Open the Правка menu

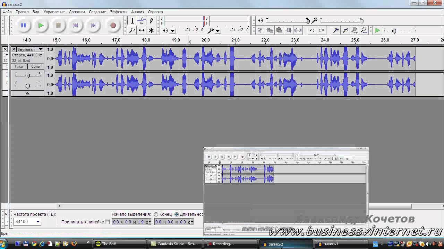(22, 12)
